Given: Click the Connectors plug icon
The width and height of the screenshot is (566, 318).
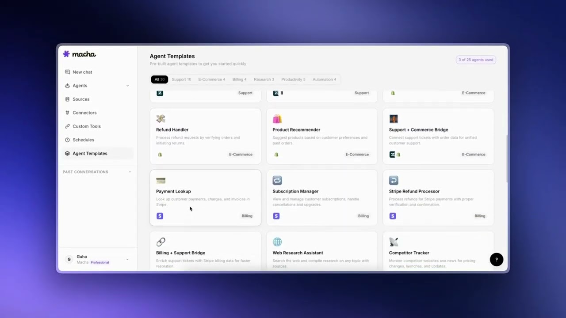Looking at the screenshot, I should [67, 113].
